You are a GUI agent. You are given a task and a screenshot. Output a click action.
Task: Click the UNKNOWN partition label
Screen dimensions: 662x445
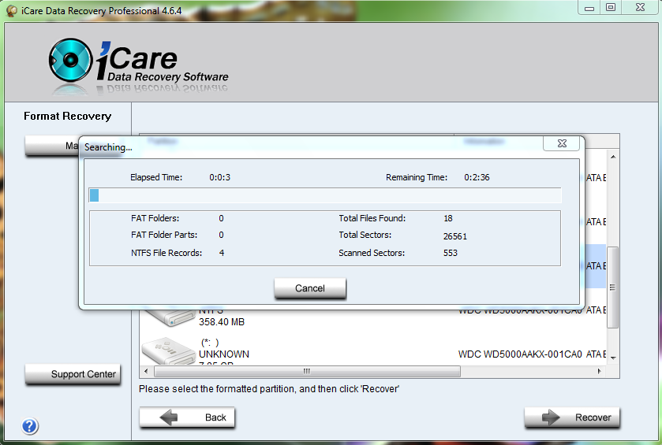click(224, 354)
